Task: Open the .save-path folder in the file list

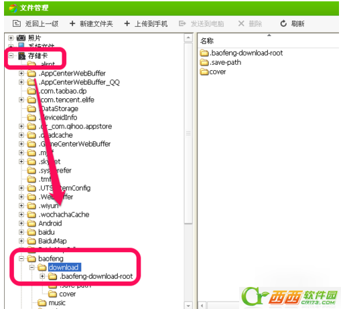Action: pyautogui.click(x=225, y=62)
